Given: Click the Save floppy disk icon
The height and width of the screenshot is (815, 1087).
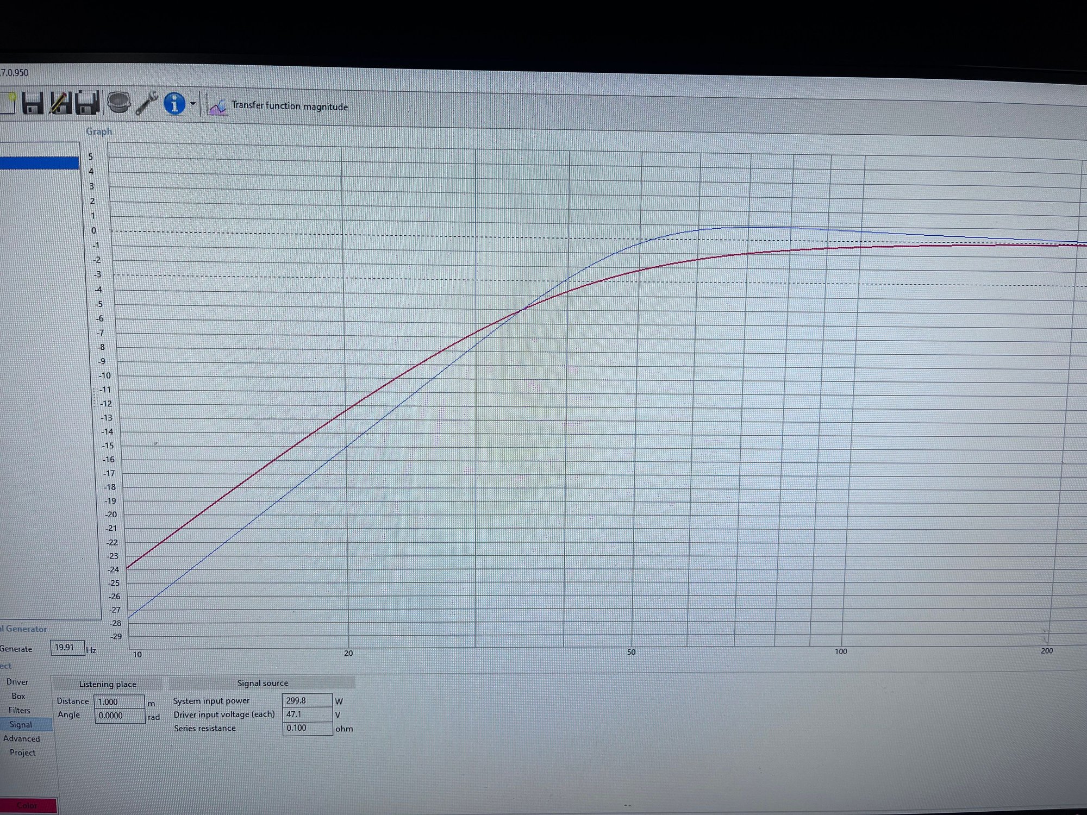Looking at the screenshot, I should (33, 103).
